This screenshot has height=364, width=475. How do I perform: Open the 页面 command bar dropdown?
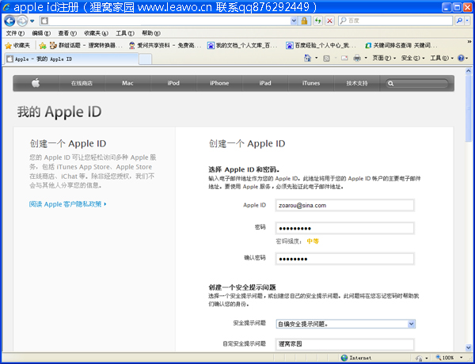(384, 58)
